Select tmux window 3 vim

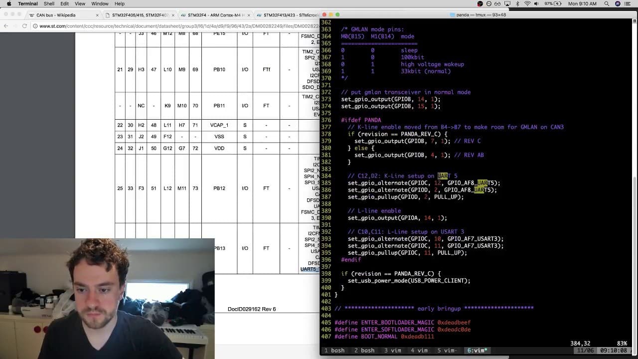pos(393,351)
